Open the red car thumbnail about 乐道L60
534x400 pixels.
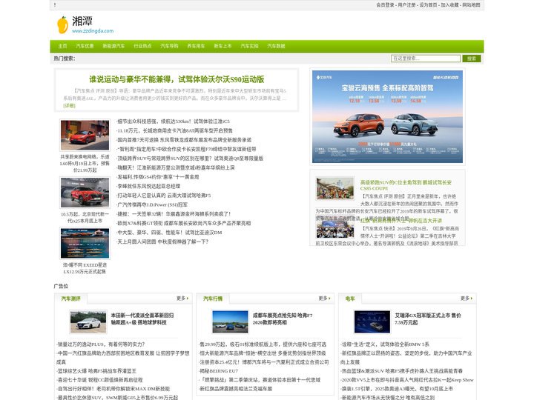pos(85,135)
